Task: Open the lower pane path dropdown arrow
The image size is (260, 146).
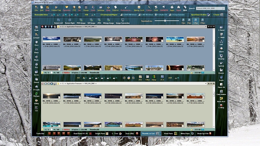Action: 206,84
